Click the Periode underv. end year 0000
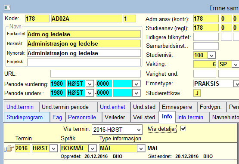Image resolution: width=239 pixels, height=164 pixels. [104, 93]
